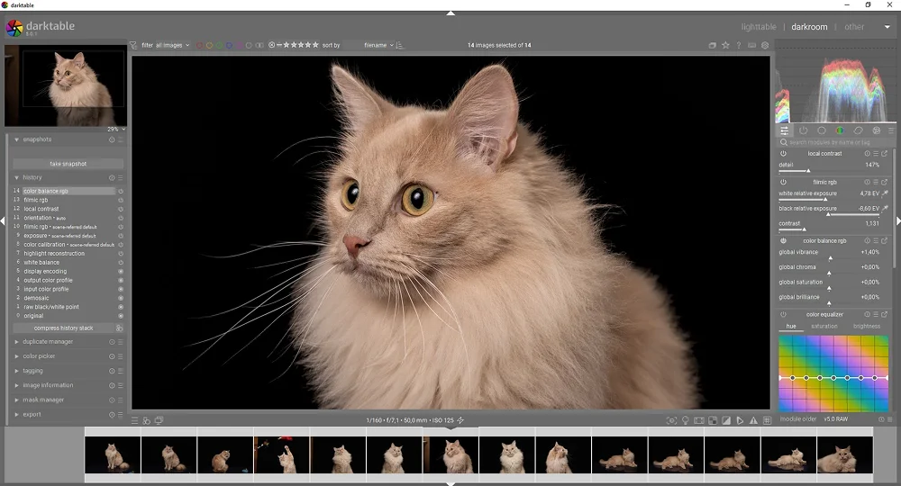Expand the tagging panel
The image size is (901, 486).
coord(33,371)
